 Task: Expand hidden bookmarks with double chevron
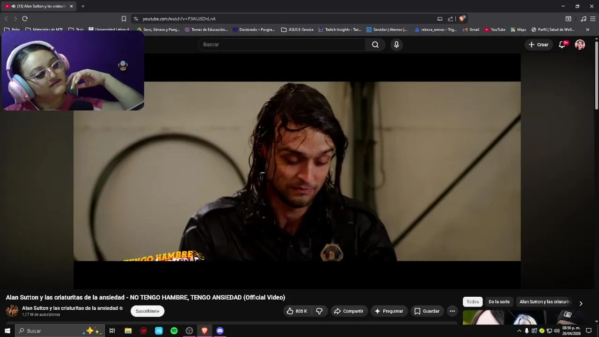(x=588, y=29)
